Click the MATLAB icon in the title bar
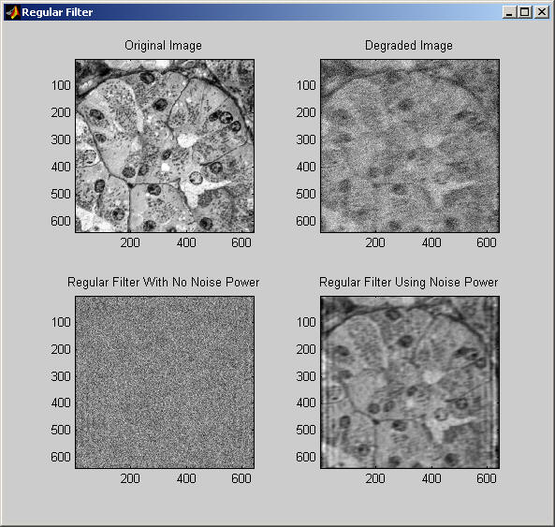Viewport: 555px width, 527px height. click(12, 12)
